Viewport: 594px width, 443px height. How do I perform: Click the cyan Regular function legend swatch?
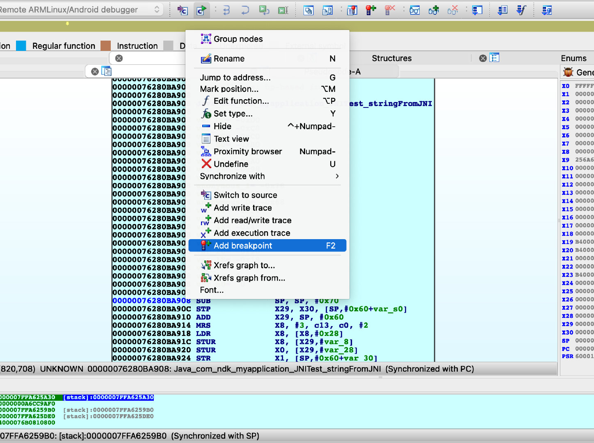pyautogui.click(x=21, y=46)
